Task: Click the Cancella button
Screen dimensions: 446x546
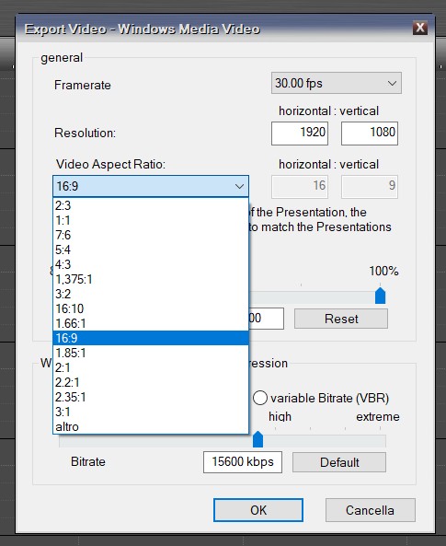Action: point(371,510)
